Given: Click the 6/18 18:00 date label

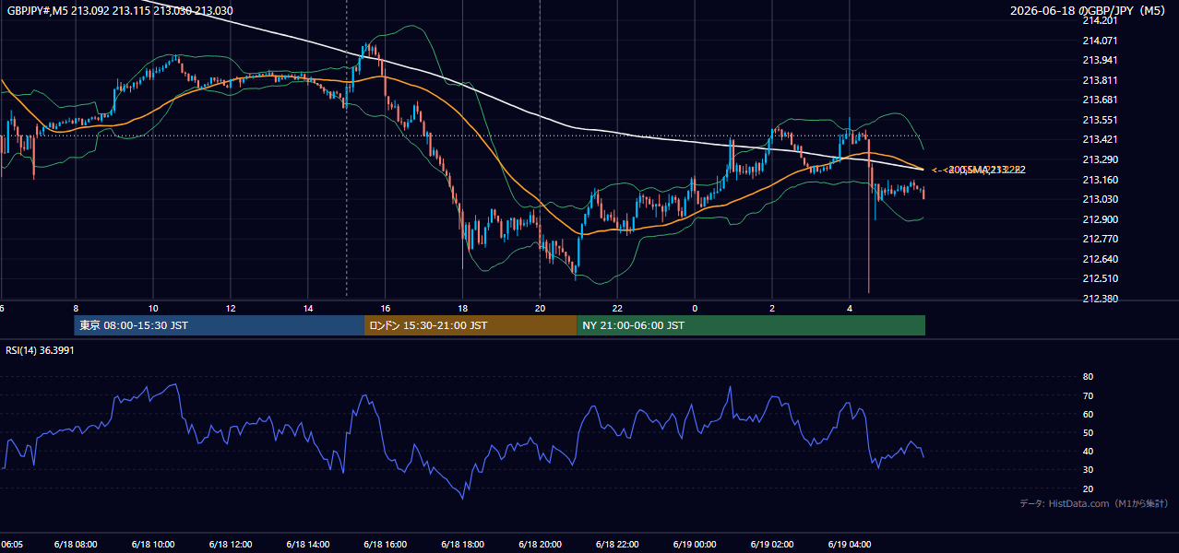Looking at the screenshot, I should click(x=463, y=544).
